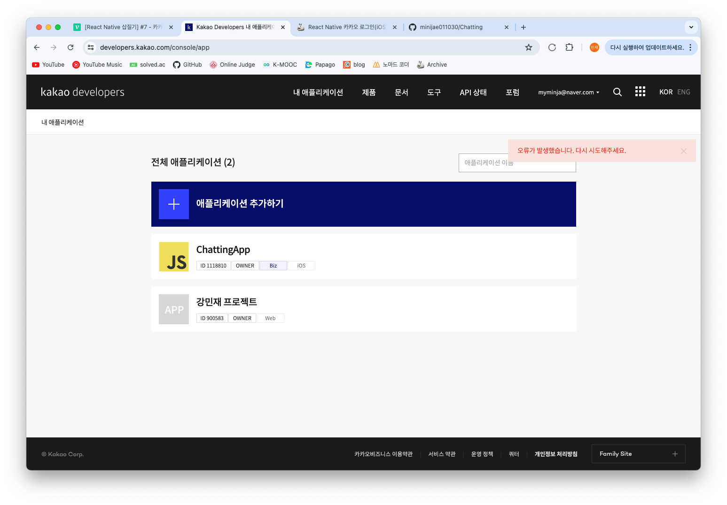The width and height of the screenshot is (727, 505).
Task: Open the kakao app grid menu
Action: click(640, 92)
